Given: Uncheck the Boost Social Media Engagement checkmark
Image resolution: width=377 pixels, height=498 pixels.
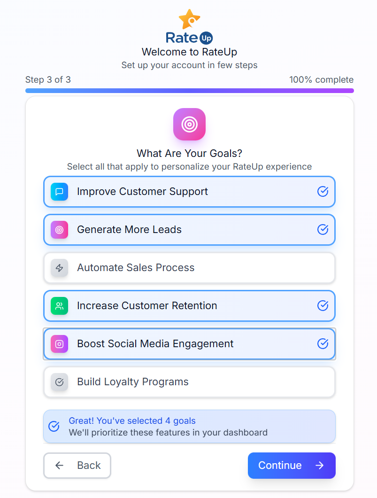Looking at the screenshot, I should (323, 344).
